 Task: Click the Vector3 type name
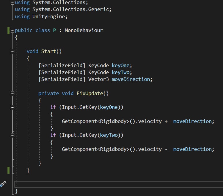(98, 79)
